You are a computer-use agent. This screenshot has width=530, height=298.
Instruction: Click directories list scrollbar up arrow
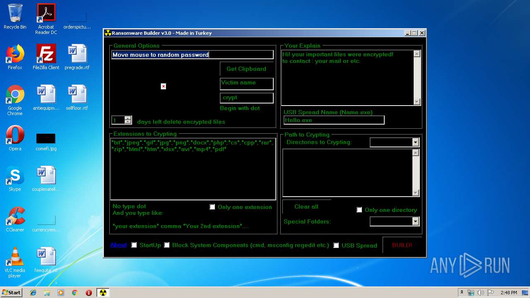[416, 153]
